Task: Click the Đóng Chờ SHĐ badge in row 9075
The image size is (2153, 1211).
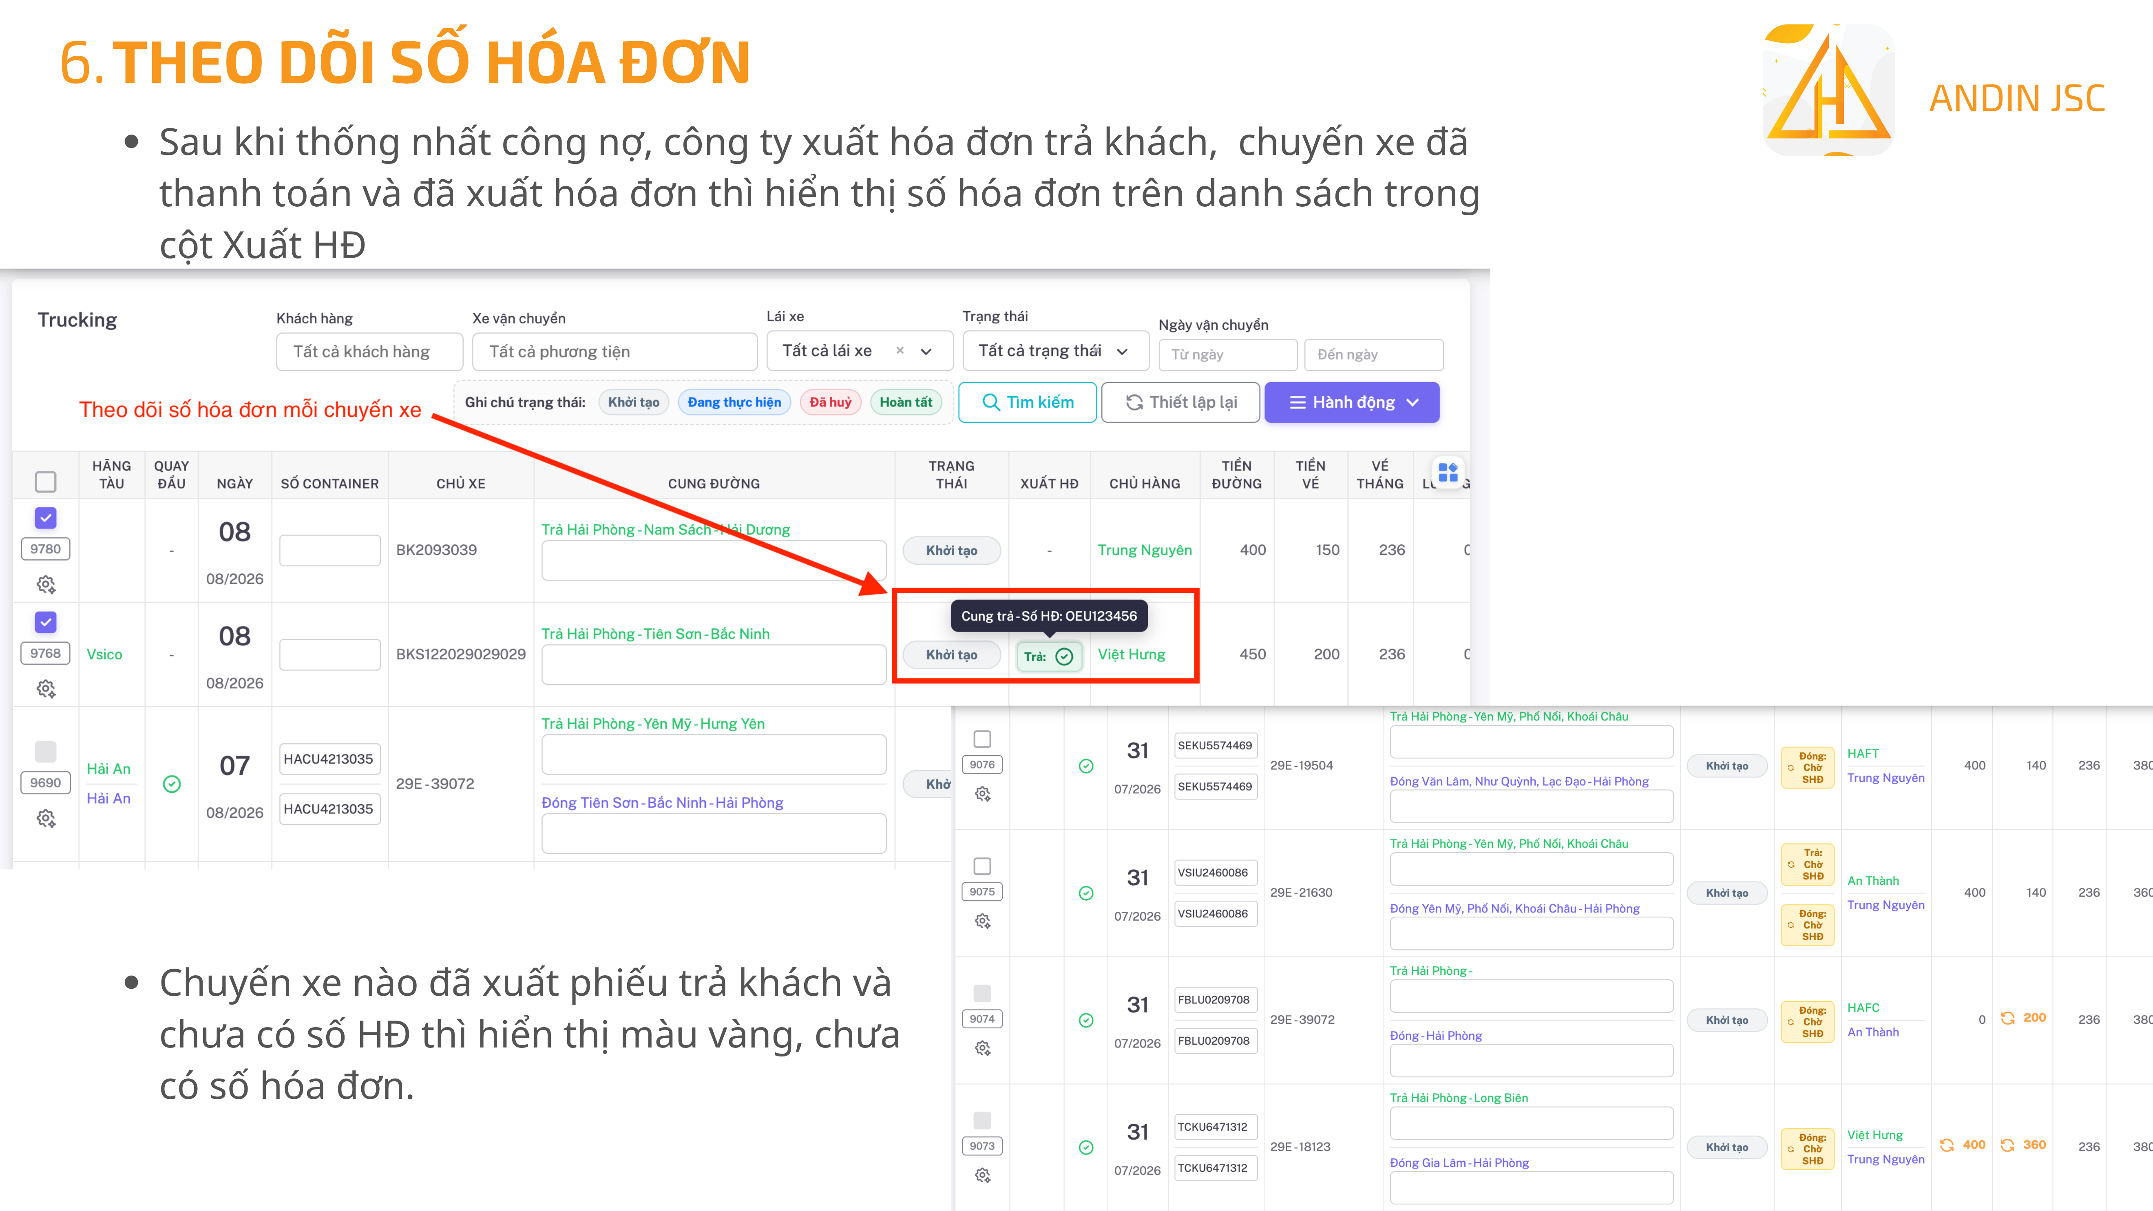Action: click(x=1807, y=924)
